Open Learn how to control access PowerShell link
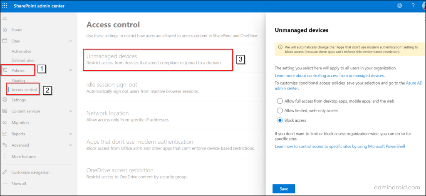Viewport: 426px width, 196px height. coord(340,147)
